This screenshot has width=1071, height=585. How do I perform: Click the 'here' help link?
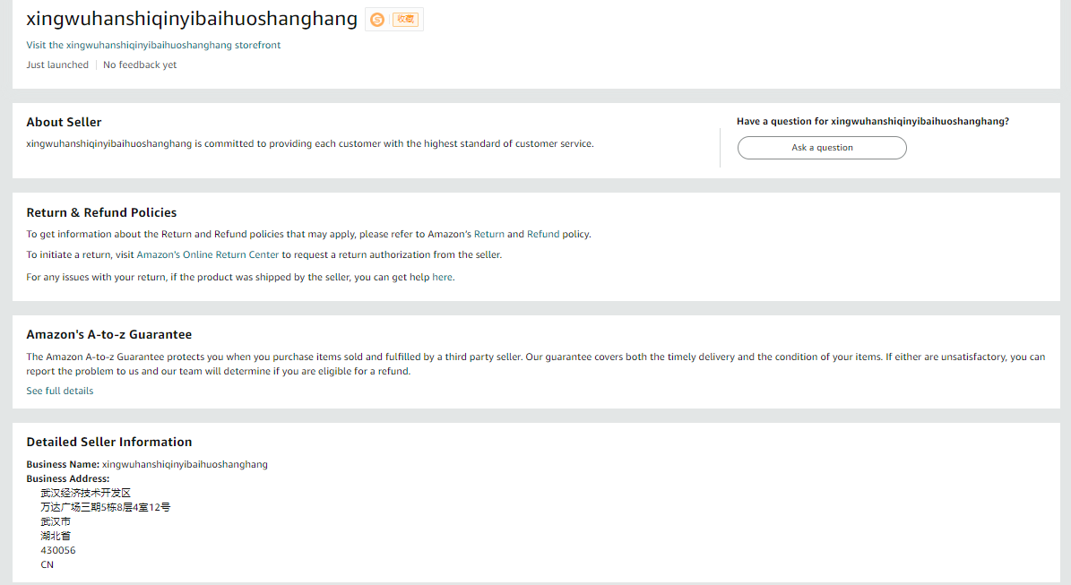(x=442, y=277)
